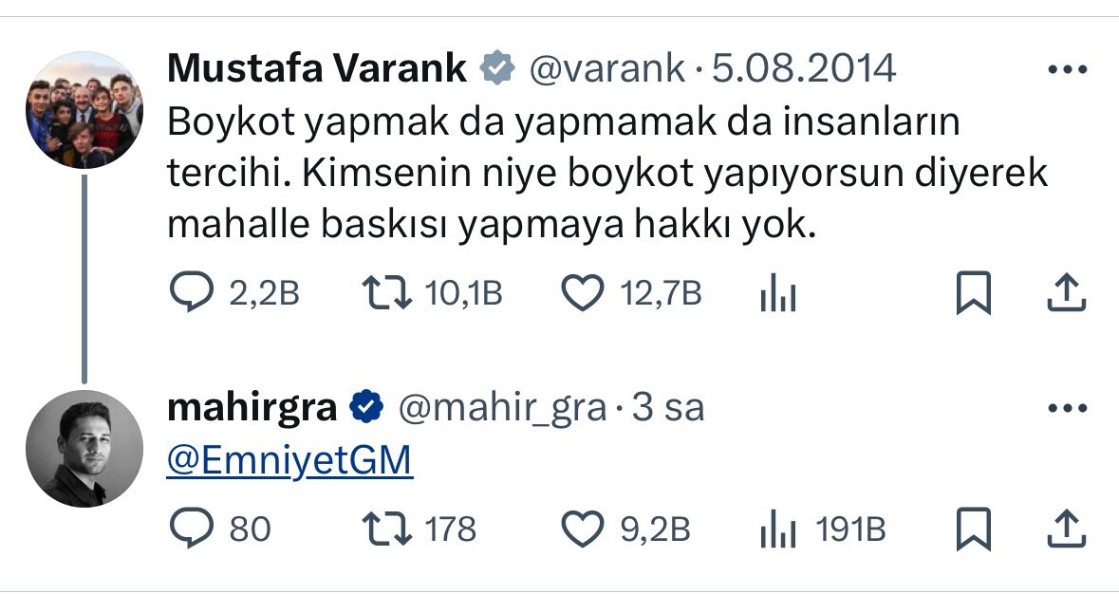This screenshot has height=594, width=1119.
Task: Bookmark mahirgra's reply
Action: [x=973, y=529]
